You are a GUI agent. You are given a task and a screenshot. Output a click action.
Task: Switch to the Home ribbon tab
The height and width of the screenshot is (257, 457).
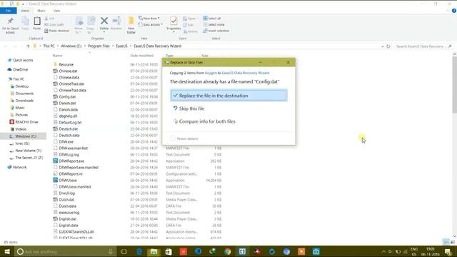pyautogui.click(x=25, y=11)
